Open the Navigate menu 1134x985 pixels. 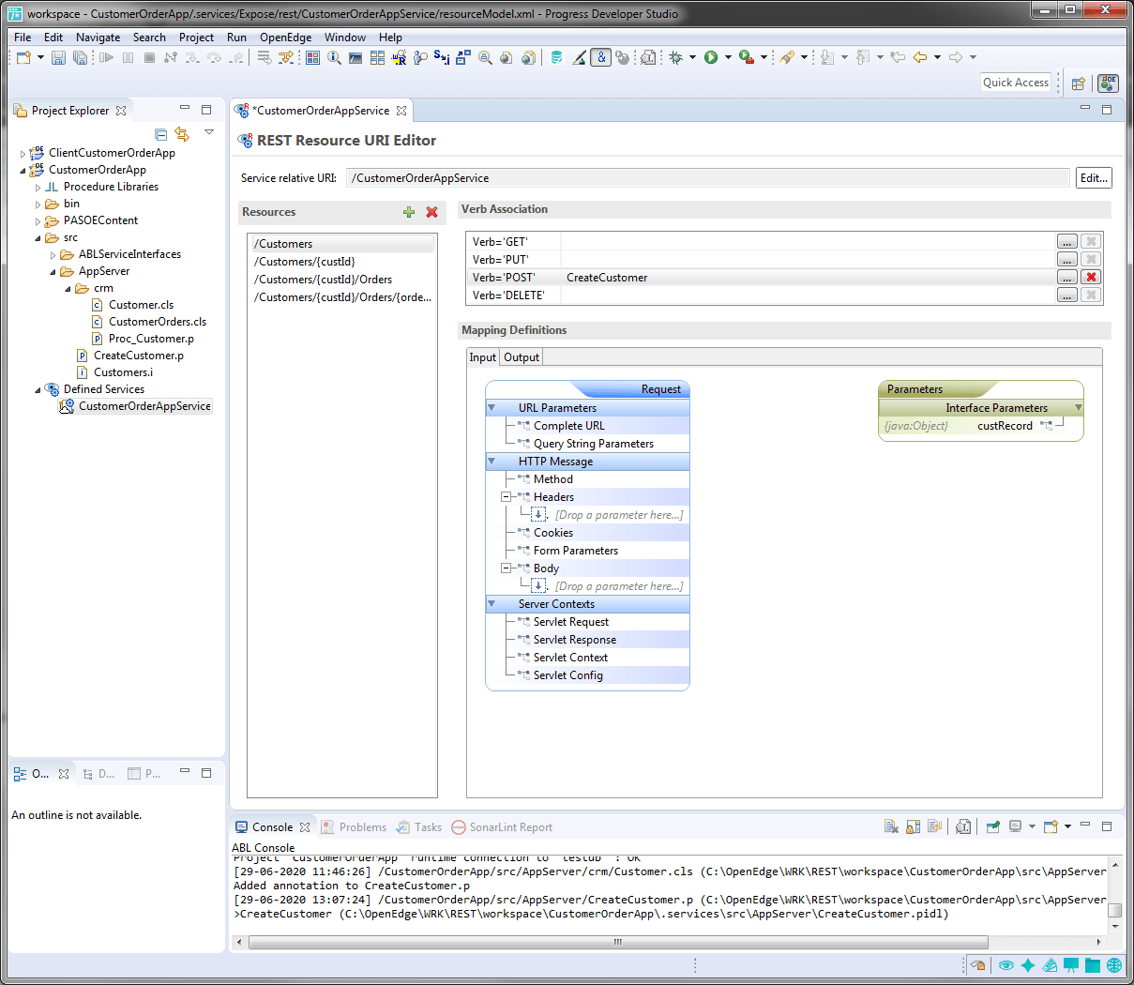(98, 38)
